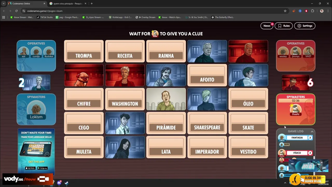Collapse the Game Log panel

312,132
